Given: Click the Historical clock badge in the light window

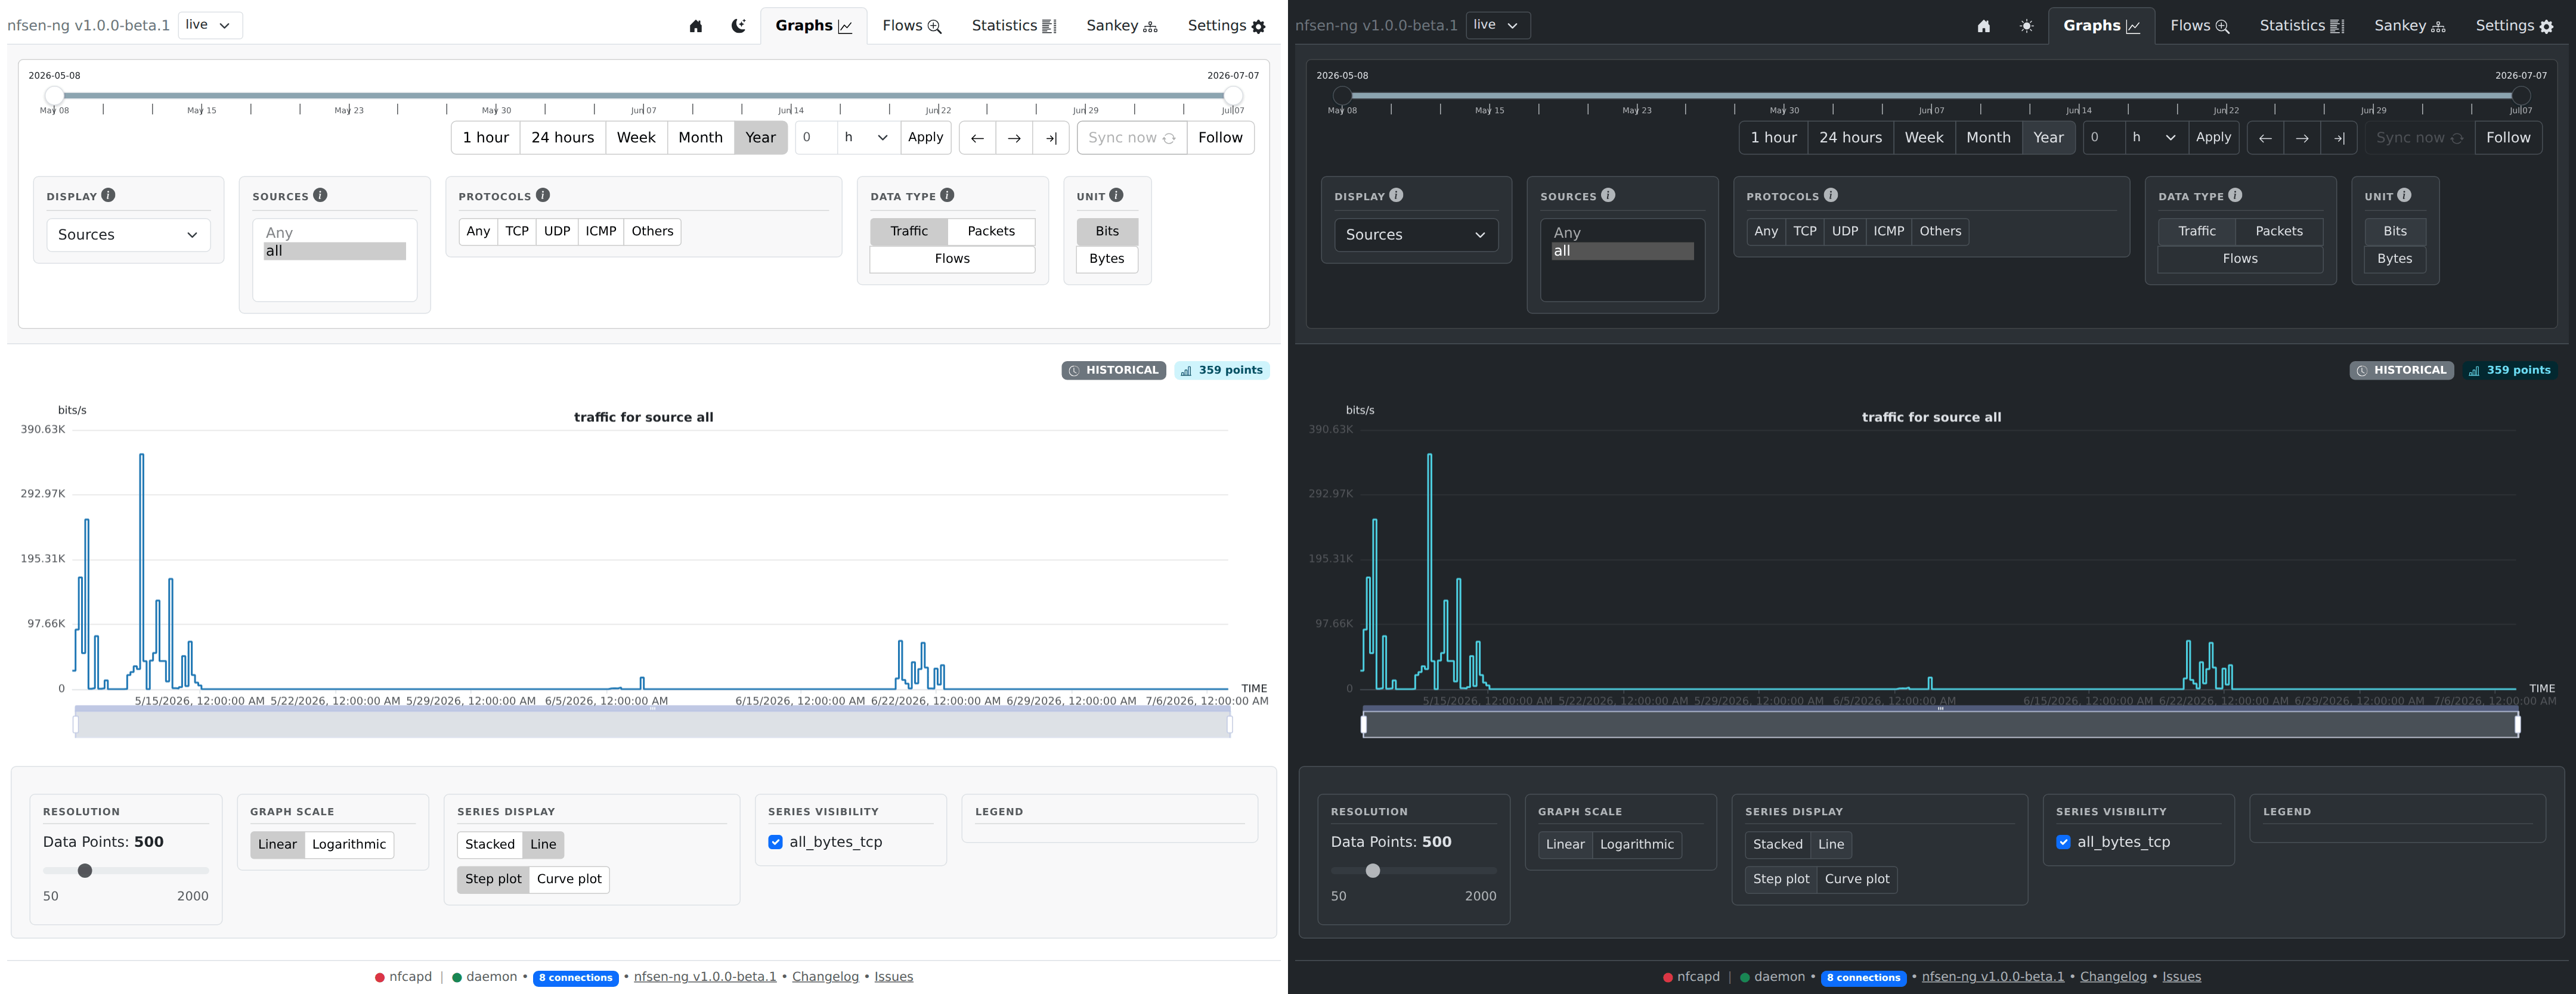Looking at the screenshot, I should [x=1114, y=371].
